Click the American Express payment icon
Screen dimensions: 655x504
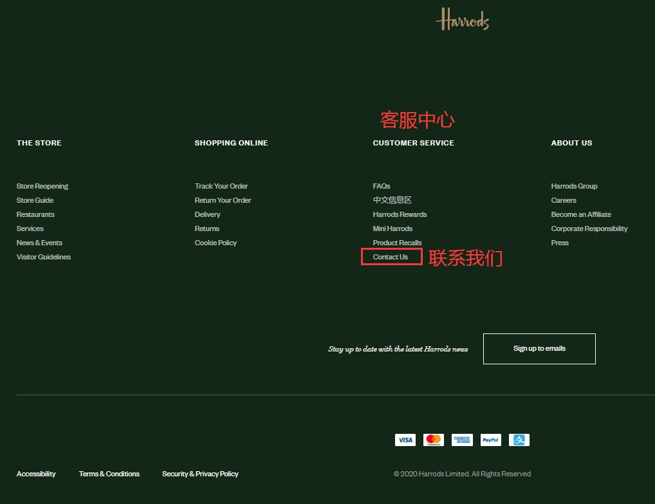(462, 440)
